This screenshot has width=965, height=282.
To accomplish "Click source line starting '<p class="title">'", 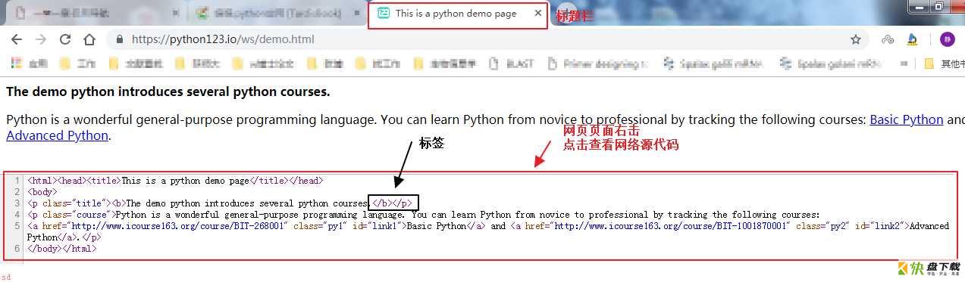I will tap(220, 203).
